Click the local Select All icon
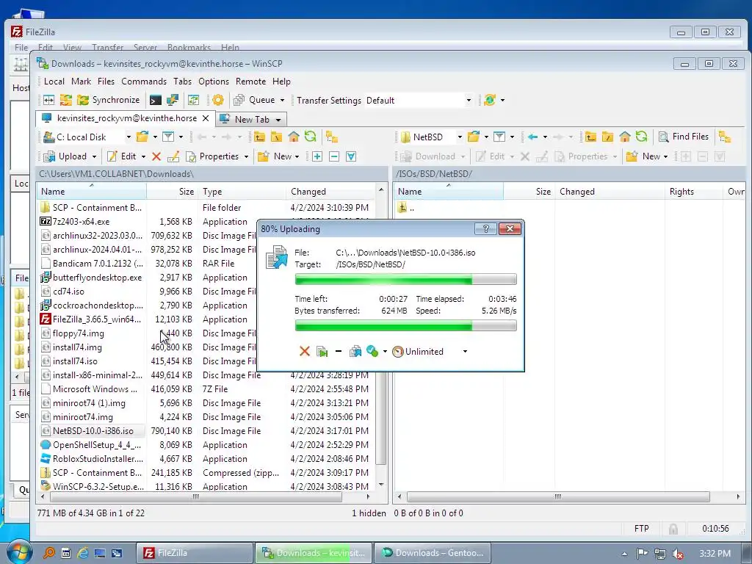This screenshot has width=752, height=564. click(x=351, y=156)
